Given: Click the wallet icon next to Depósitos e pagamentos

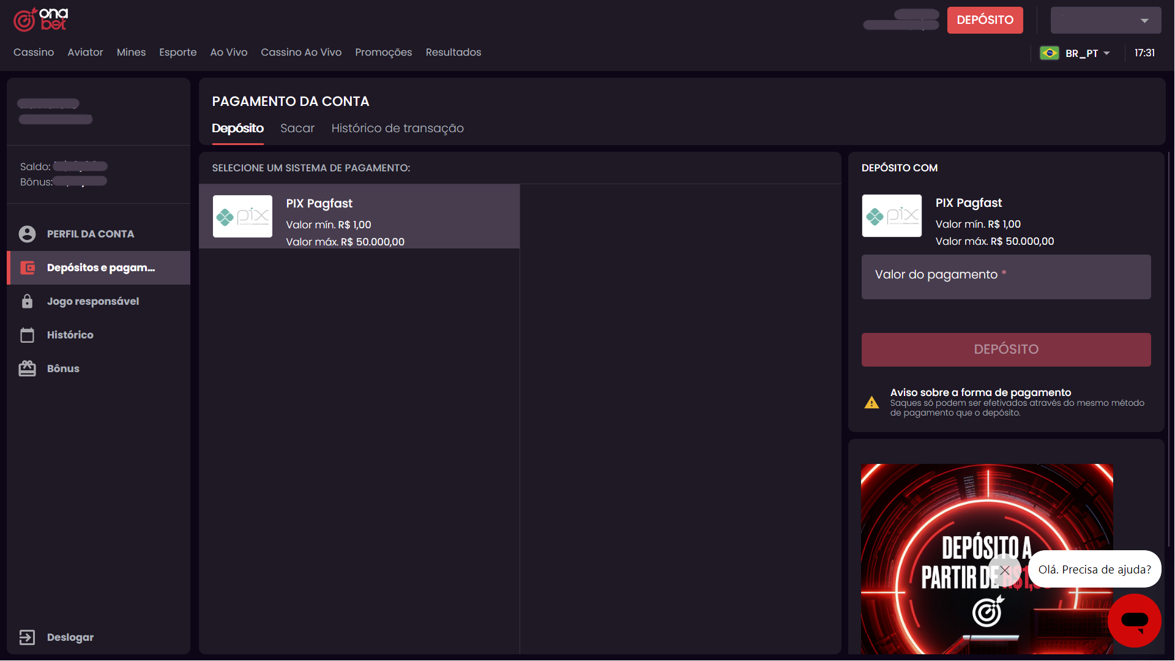Looking at the screenshot, I should tap(28, 267).
